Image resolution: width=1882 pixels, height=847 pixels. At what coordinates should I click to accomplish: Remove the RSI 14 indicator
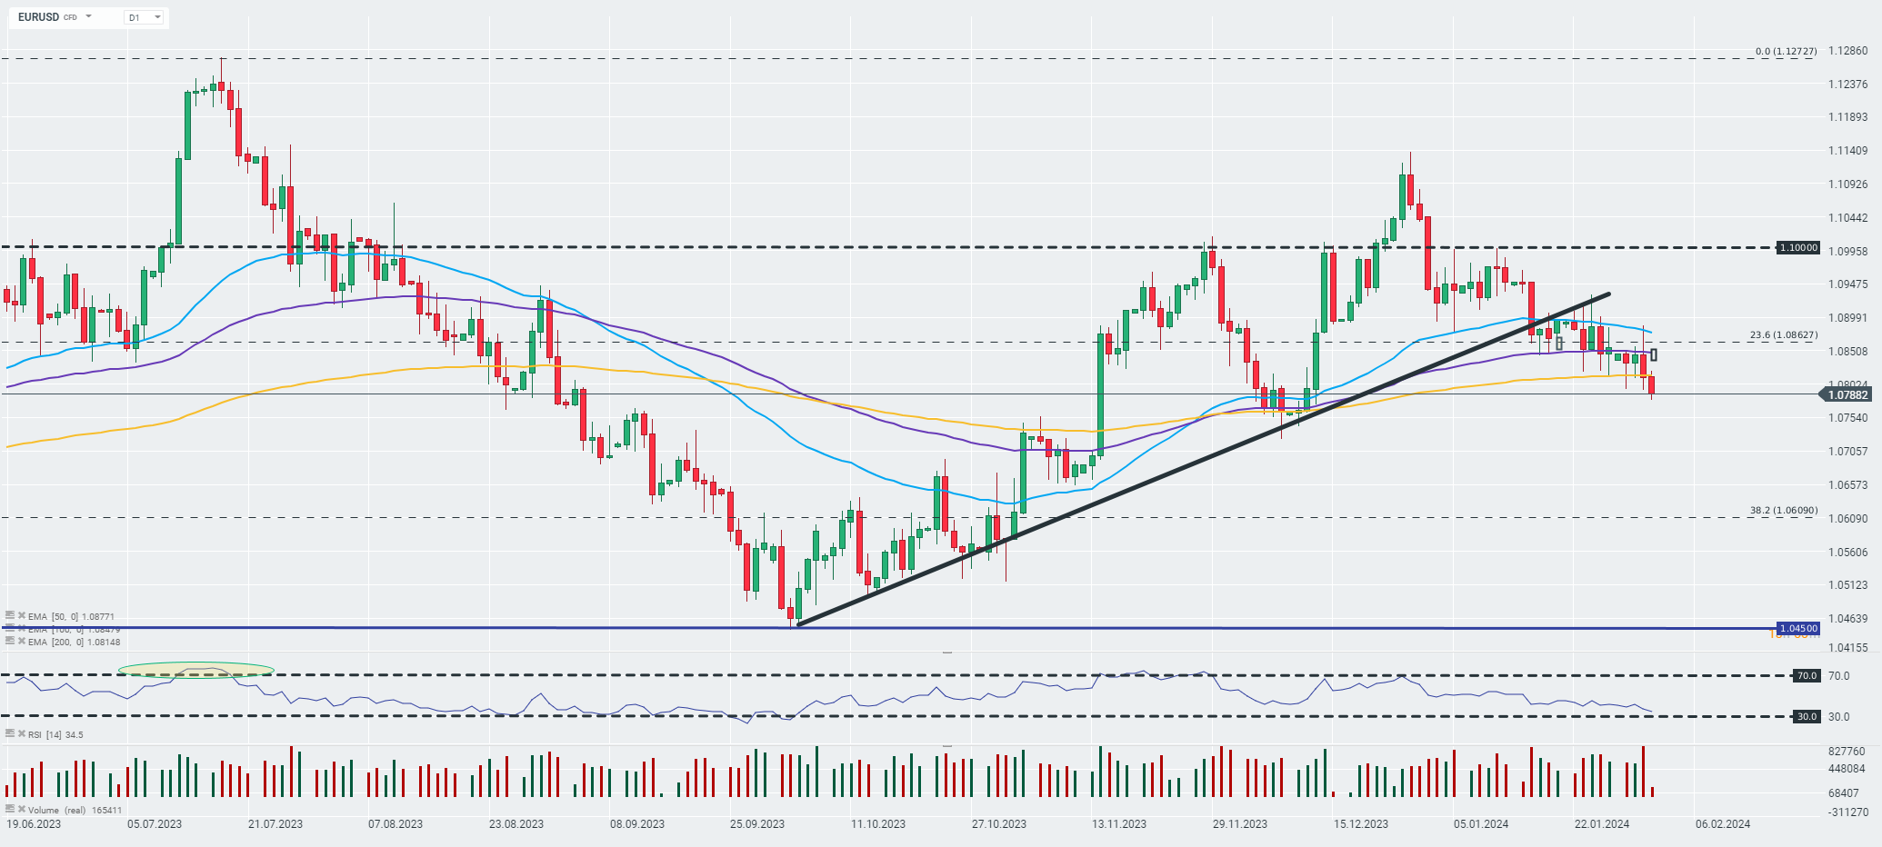(x=22, y=733)
